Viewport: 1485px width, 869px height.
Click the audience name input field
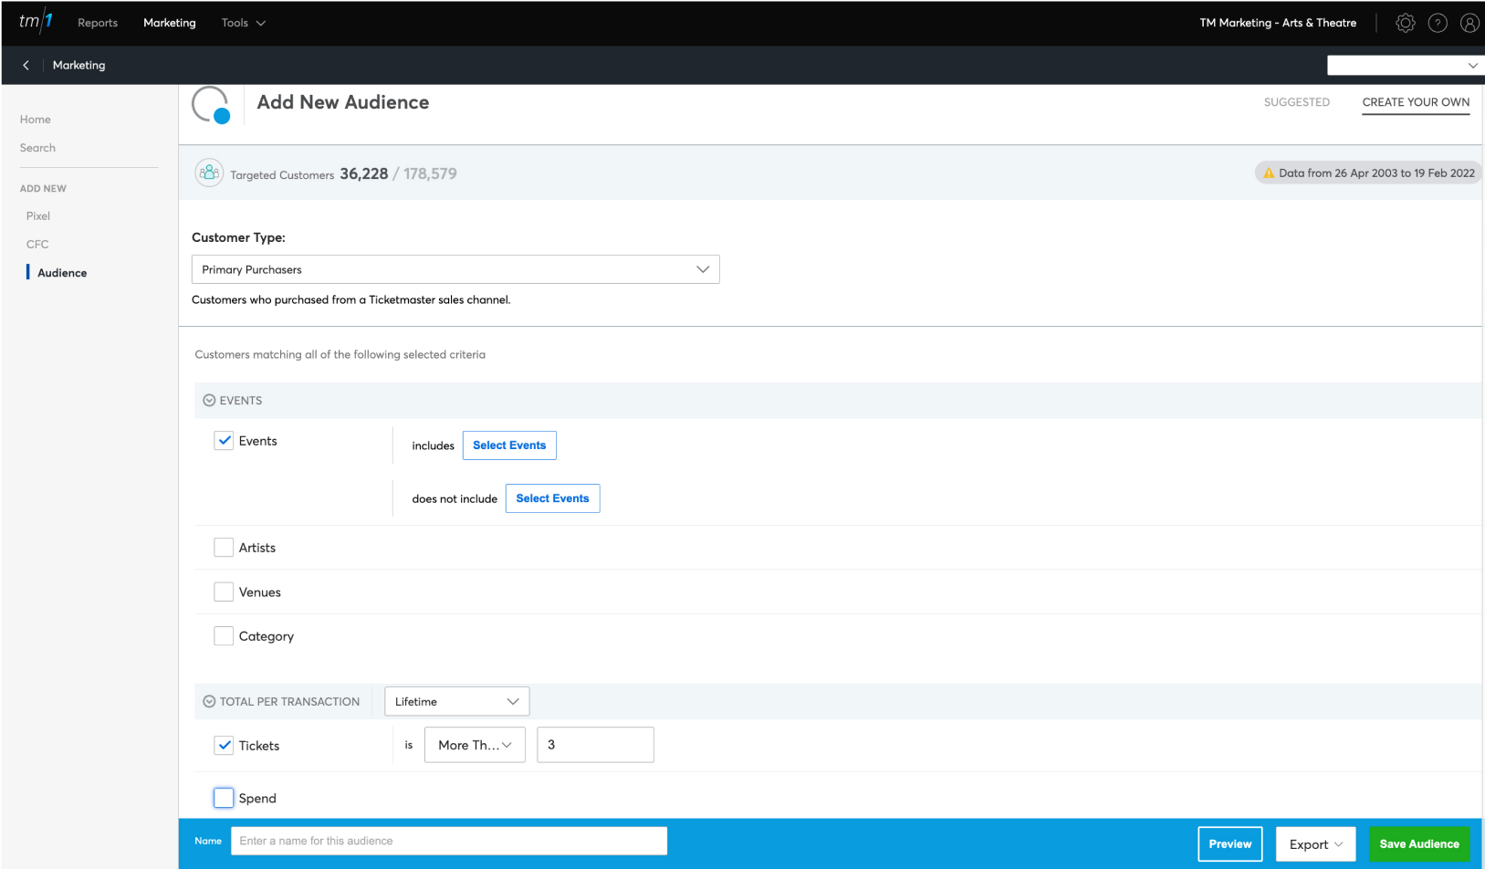pos(449,841)
